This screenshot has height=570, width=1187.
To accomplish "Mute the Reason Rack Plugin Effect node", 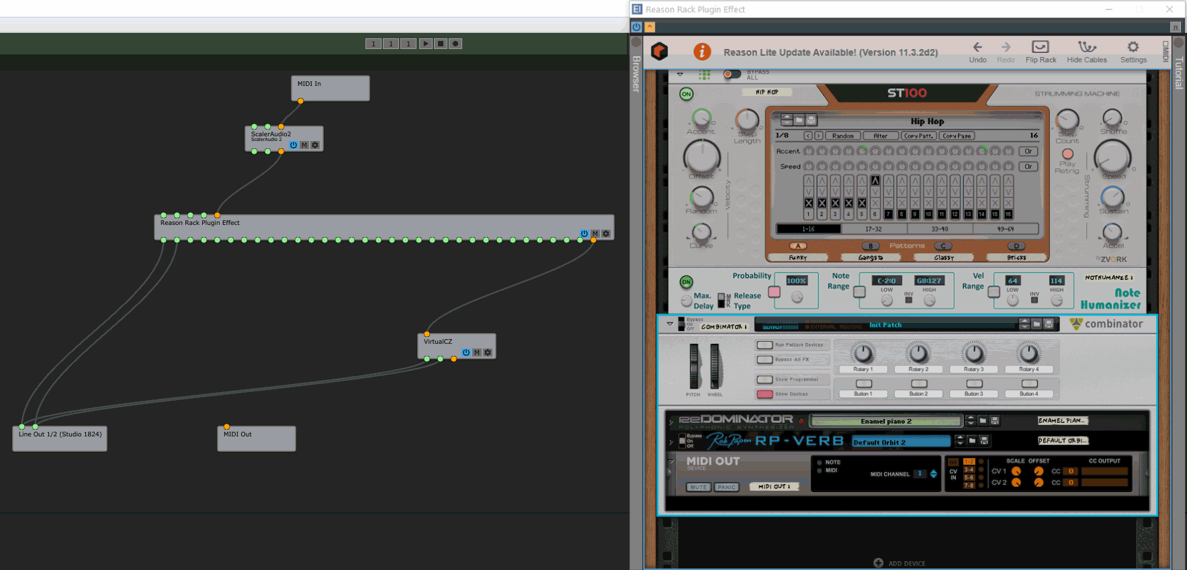I will pos(595,234).
